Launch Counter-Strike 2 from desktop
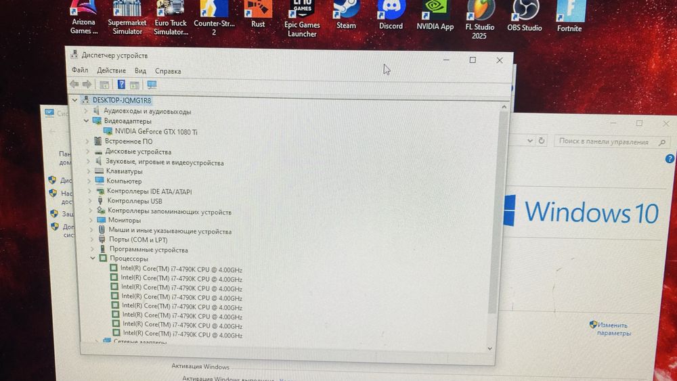The height and width of the screenshot is (381, 677). pyautogui.click(x=214, y=18)
